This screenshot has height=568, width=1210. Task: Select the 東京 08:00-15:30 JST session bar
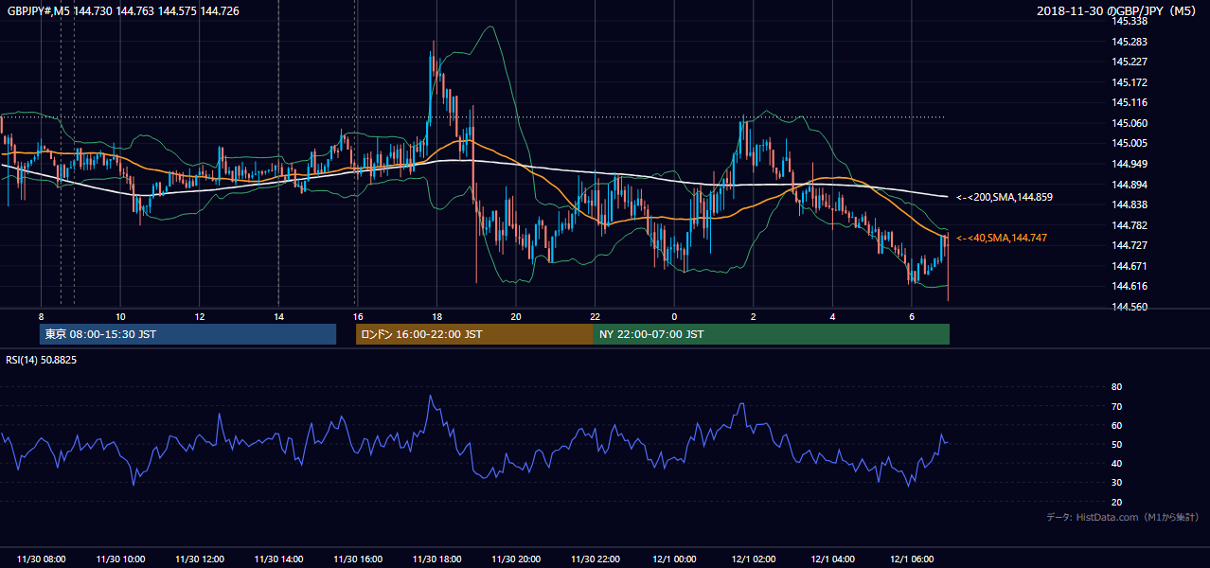click(x=187, y=334)
